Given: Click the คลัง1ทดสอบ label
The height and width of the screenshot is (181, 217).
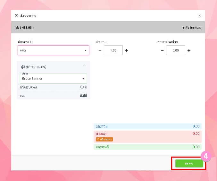Looking at the screenshot, I should pyautogui.click(x=192, y=28).
